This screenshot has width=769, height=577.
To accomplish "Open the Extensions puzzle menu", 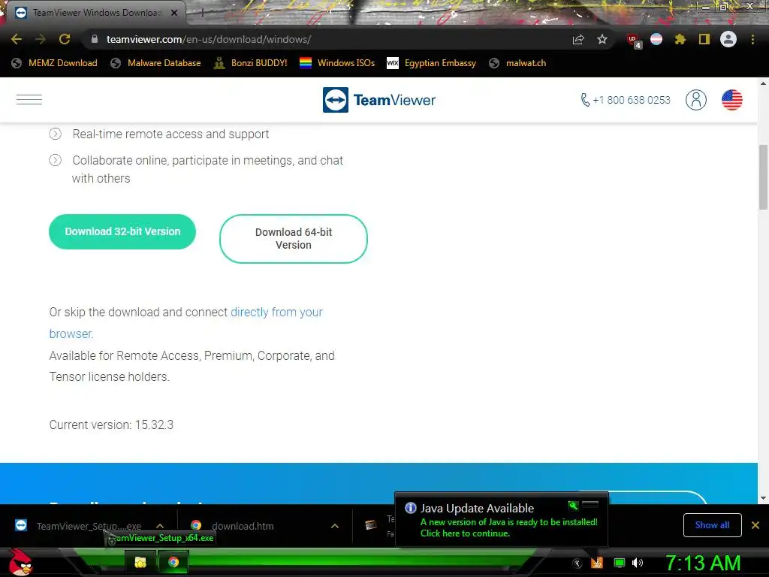I will (x=680, y=39).
